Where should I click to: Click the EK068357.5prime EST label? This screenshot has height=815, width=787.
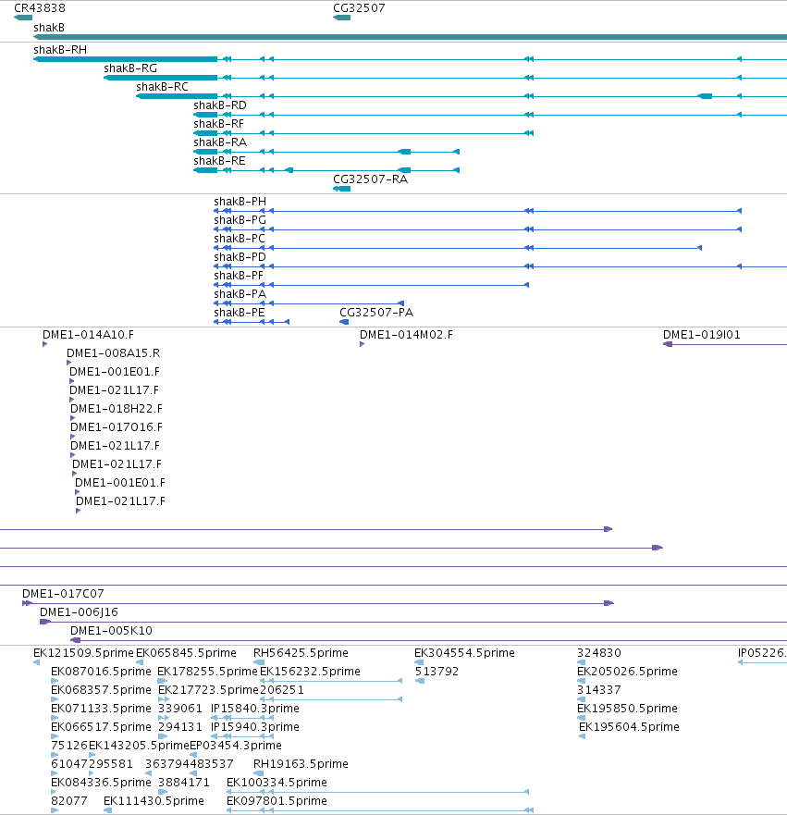point(102,690)
